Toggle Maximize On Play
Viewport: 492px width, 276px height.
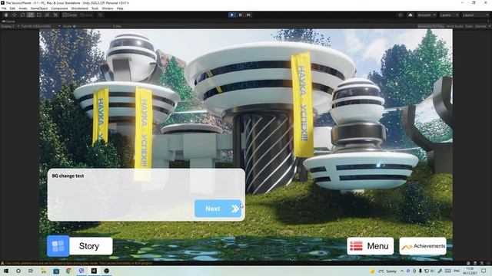pyautogui.click(x=430, y=26)
